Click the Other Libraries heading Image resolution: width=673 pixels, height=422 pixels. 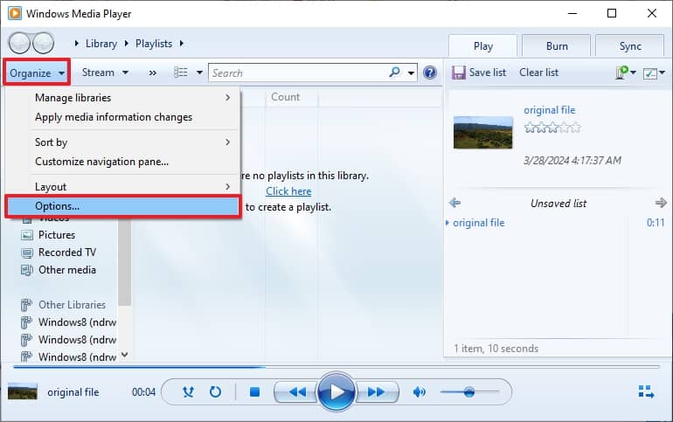click(72, 305)
